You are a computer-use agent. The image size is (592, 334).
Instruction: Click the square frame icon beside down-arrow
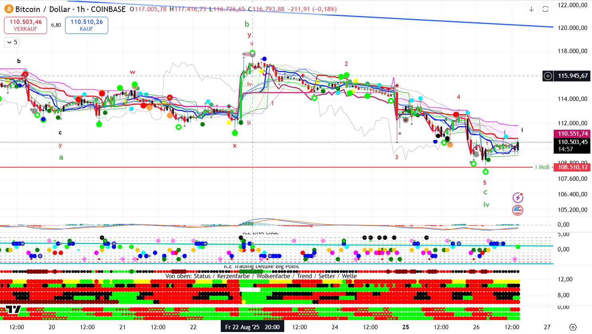(x=545, y=9)
